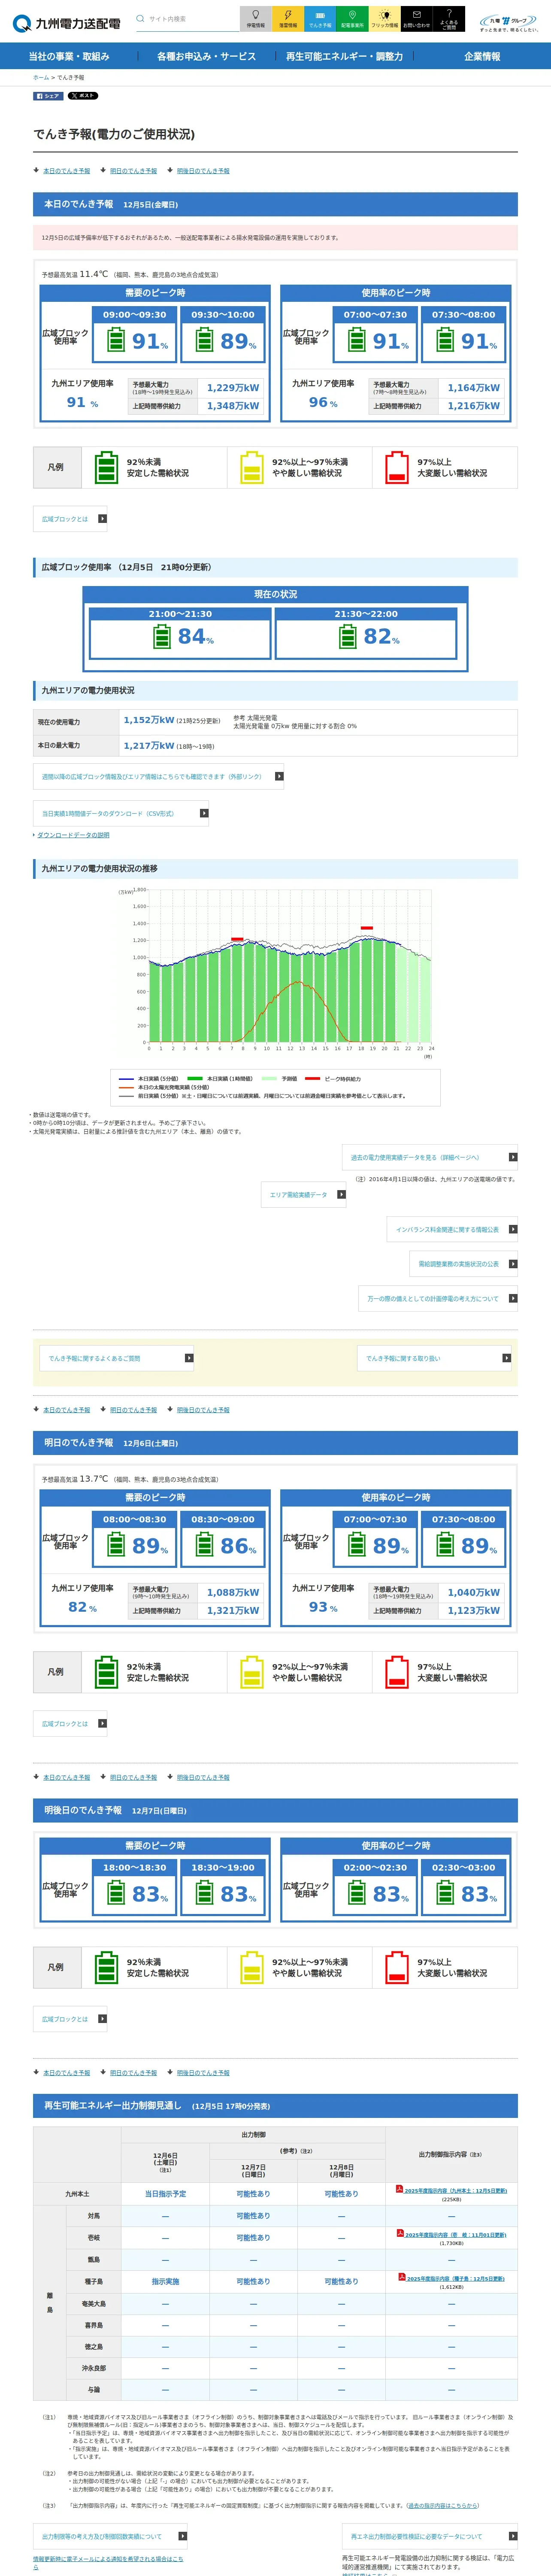Open でんき予報に関するよくあるご質問

coord(118,1358)
